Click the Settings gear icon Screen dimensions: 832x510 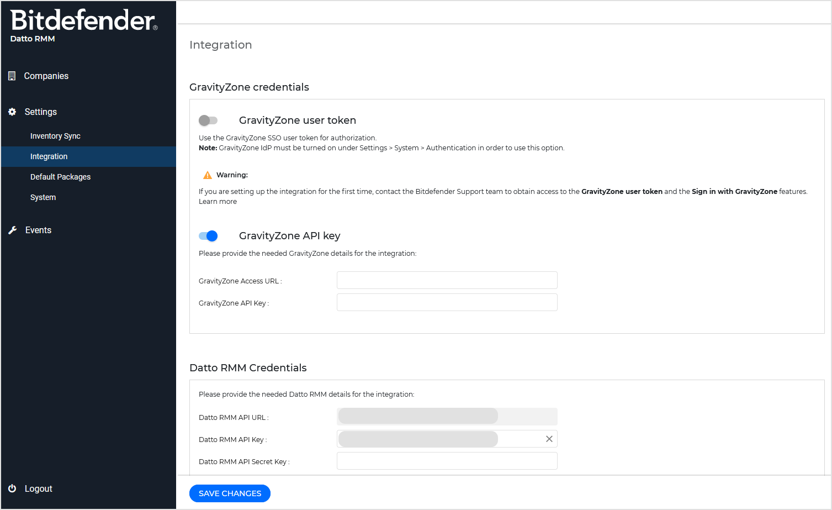tap(12, 112)
